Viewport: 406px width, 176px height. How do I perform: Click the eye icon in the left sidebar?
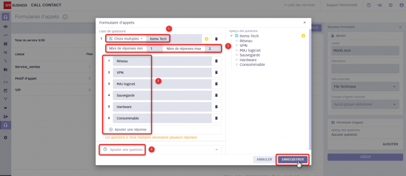pos(6,26)
